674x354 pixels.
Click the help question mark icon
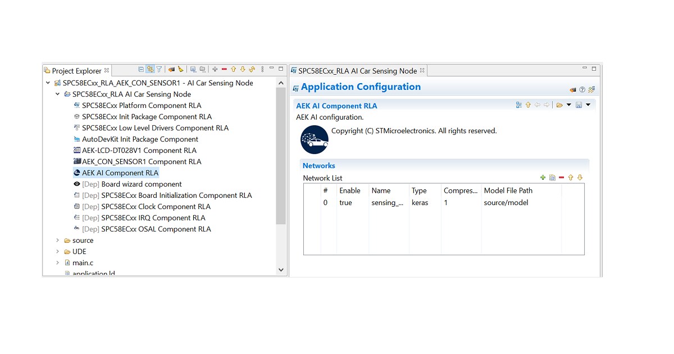coord(582,89)
